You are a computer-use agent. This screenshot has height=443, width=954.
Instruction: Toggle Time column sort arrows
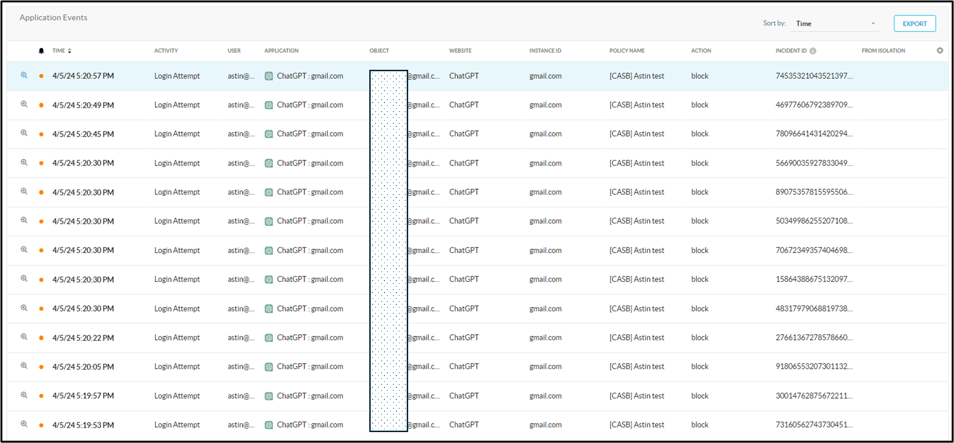[70, 51]
